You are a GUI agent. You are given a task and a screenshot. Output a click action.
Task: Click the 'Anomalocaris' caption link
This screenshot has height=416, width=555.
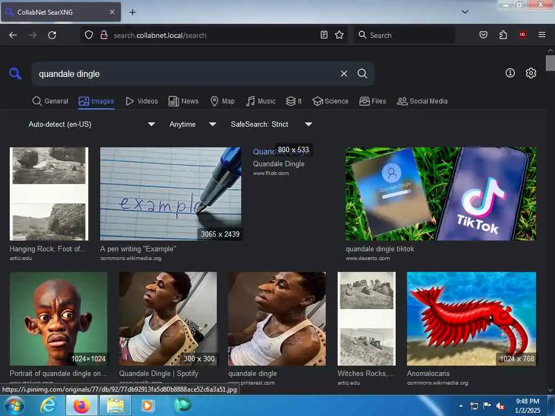428,374
